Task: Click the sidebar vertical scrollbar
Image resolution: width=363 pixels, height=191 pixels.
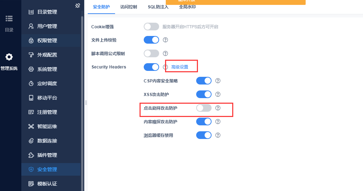Action: pyautogui.click(x=82, y=104)
